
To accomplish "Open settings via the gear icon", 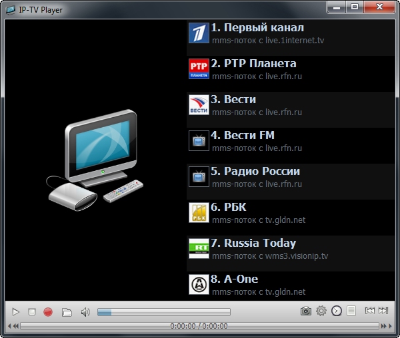I will click(321, 311).
